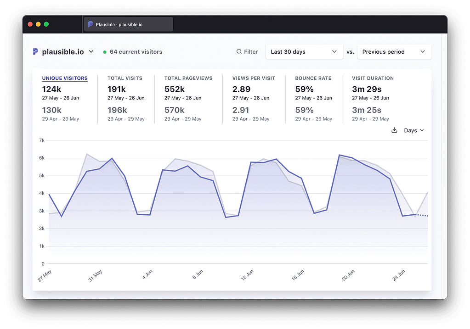The height and width of the screenshot is (329, 470).
Task: Click the Plausible favicon in browser tab
Action: [91, 24]
